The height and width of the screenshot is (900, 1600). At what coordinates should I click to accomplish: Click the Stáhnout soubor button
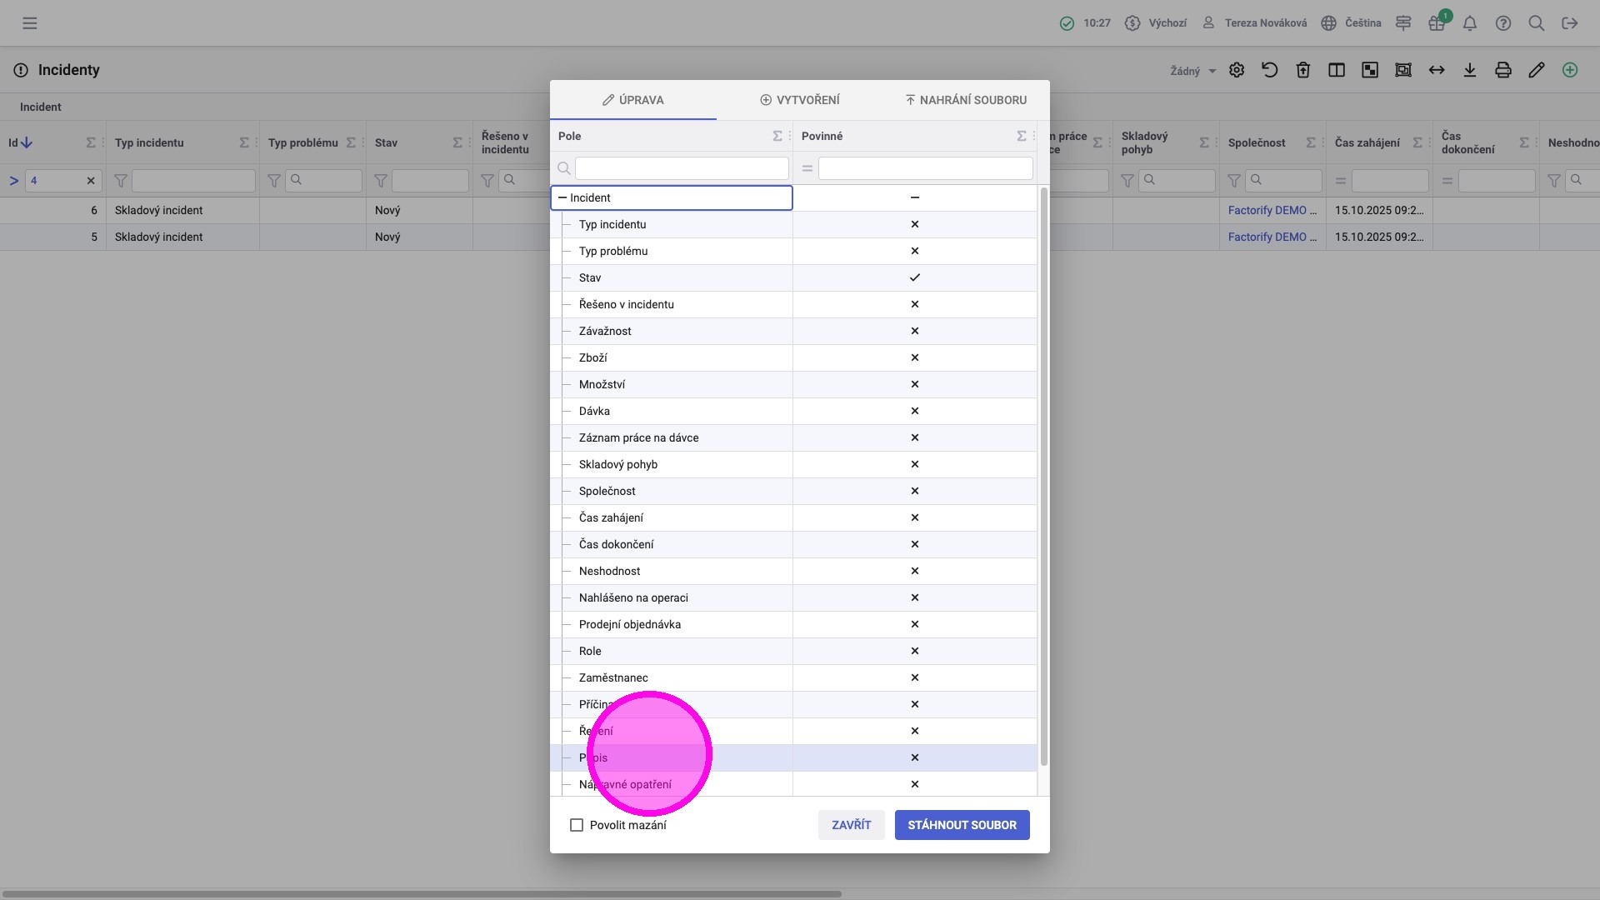962,825
